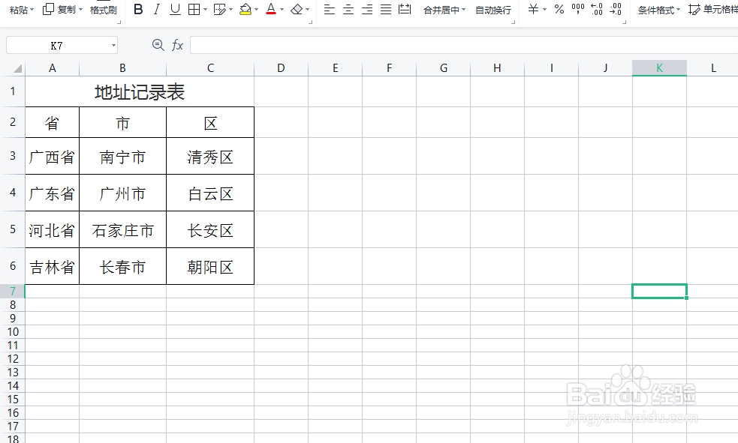This screenshot has width=738, height=443.
Task: Toggle underline formatting
Action: coord(175,9)
